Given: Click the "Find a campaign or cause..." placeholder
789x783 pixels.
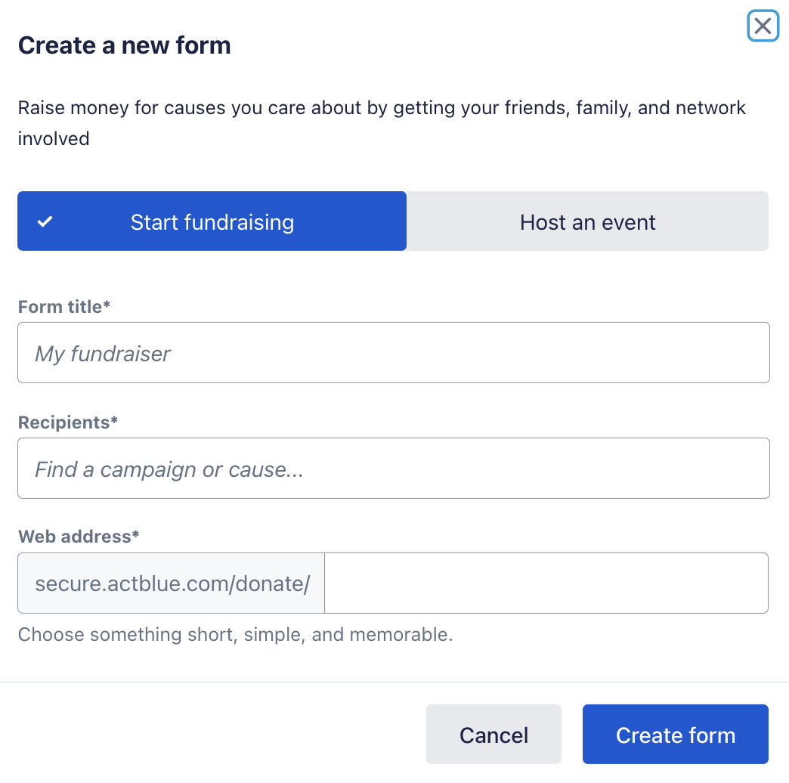Looking at the screenshot, I should point(169,469).
